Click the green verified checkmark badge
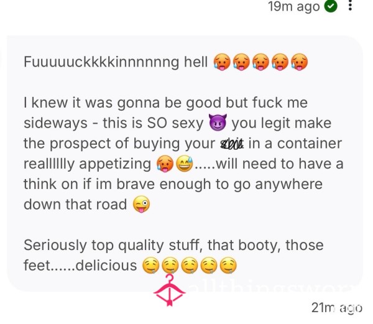 point(331,6)
